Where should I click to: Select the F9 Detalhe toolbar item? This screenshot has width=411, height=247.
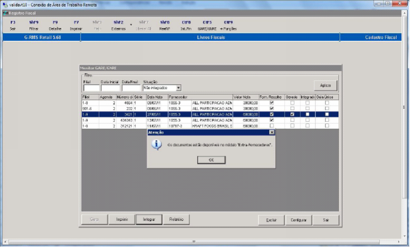click(55, 25)
